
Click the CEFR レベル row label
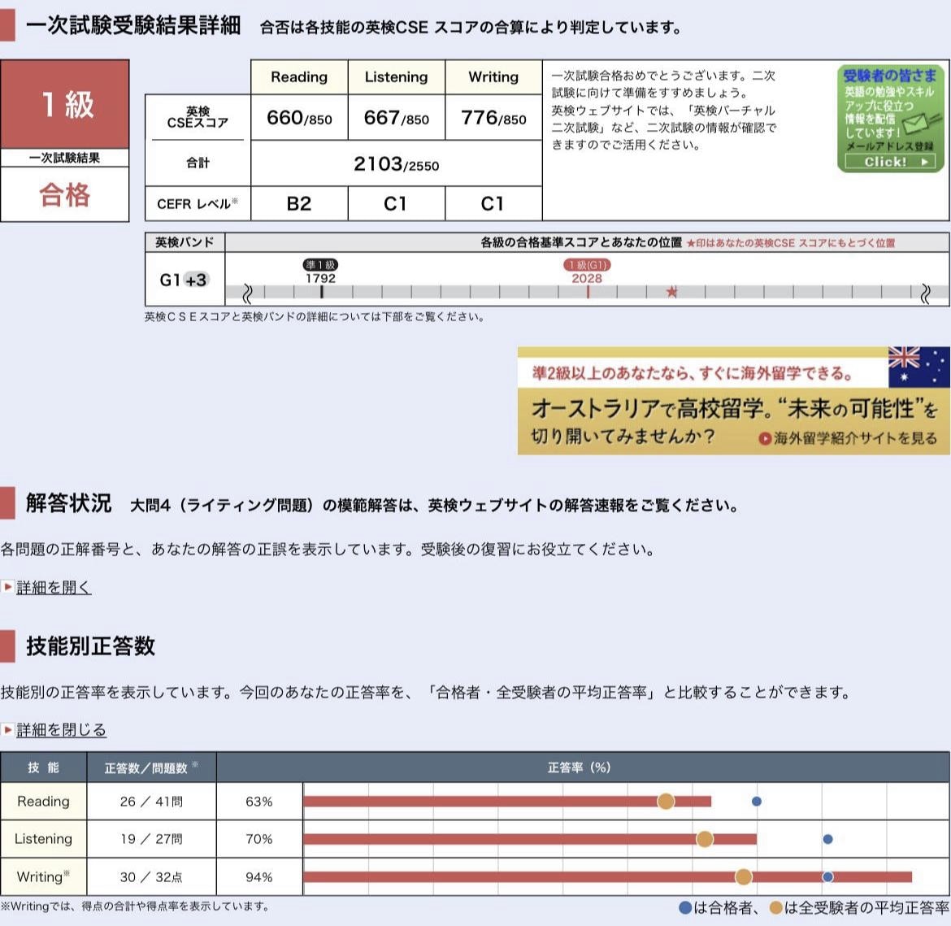click(198, 203)
